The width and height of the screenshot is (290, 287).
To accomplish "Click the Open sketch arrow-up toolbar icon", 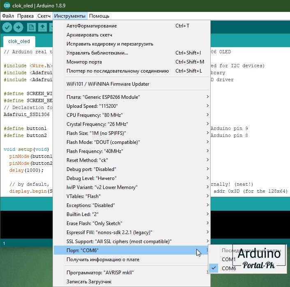I will coord(42,27).
